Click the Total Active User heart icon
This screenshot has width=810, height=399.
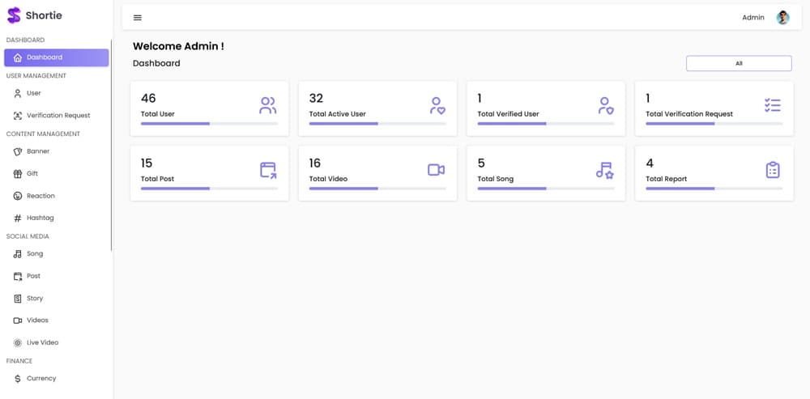437,105
